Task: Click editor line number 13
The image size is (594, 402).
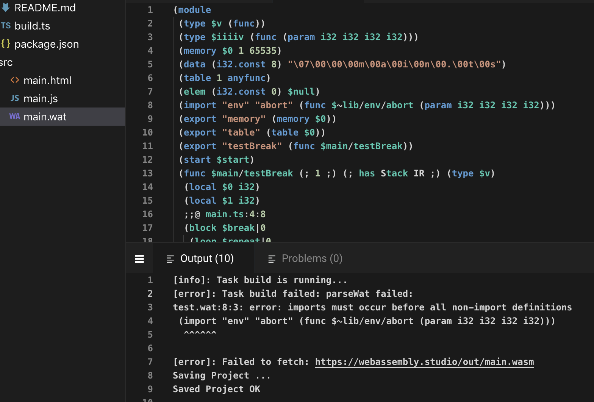Action: click(x=147, y=173)
